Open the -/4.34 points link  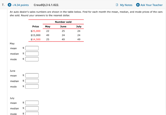pos(20,5)
